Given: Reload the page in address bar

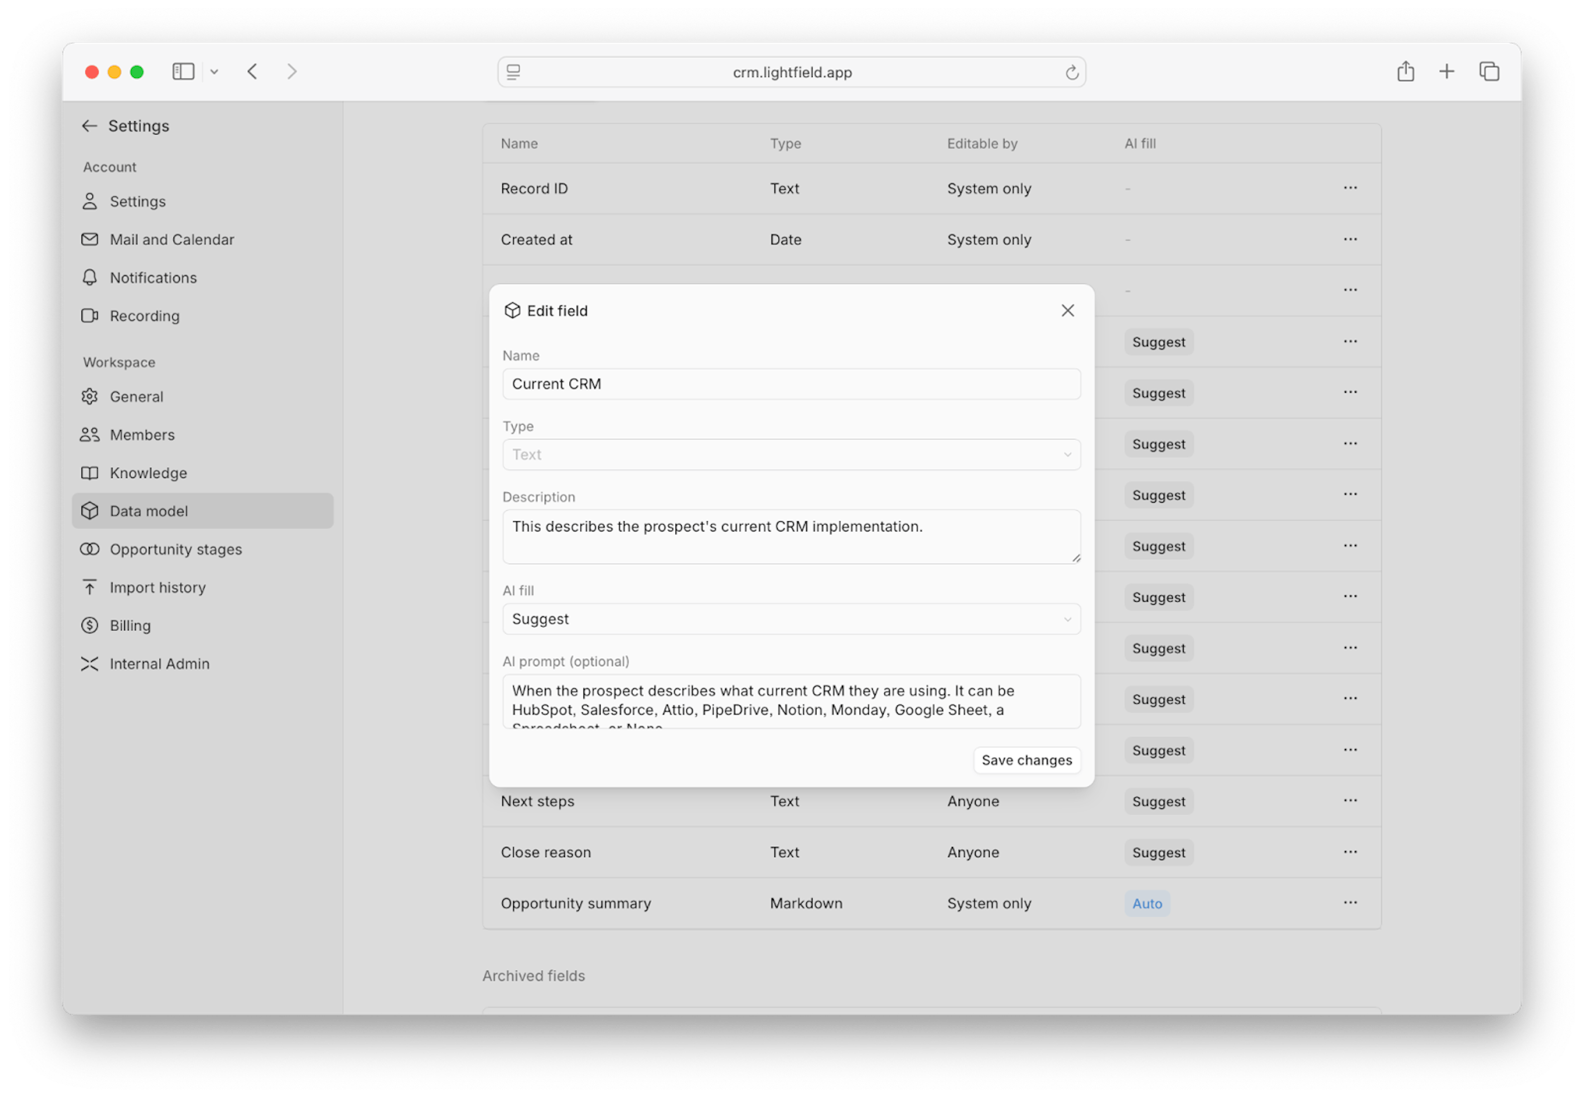Looking at the screenshot, I should pyautogui.click(x=1071, y=72).
